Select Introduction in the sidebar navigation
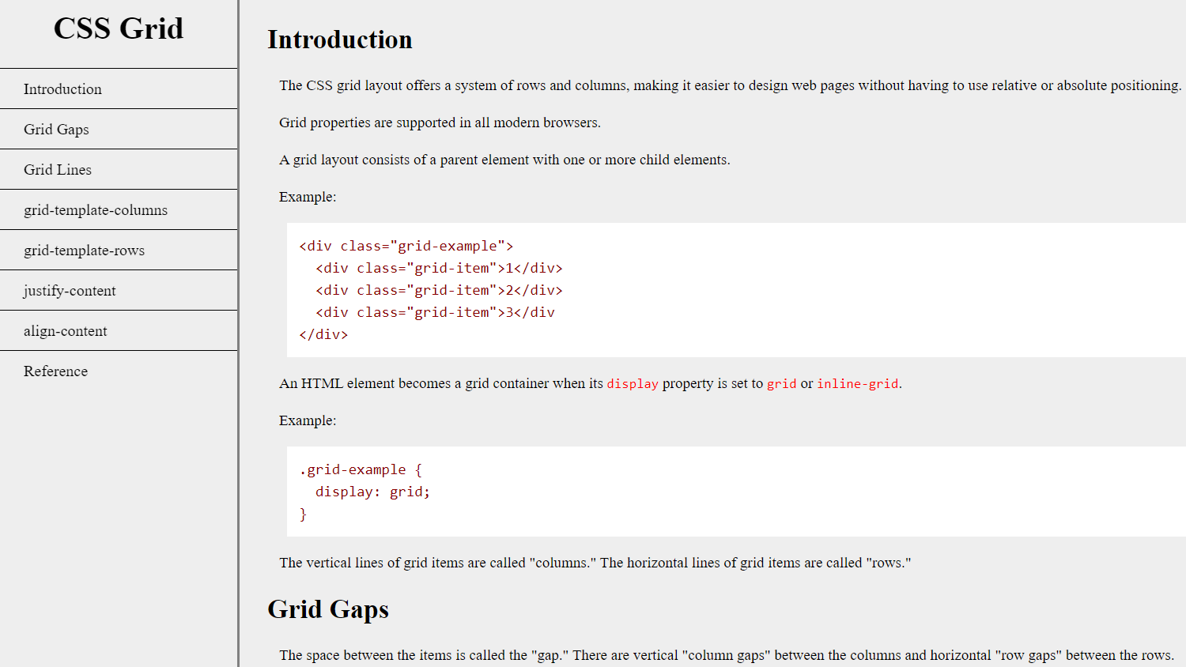Viewport: 1186px width, 667px height. tap(62, 89)
